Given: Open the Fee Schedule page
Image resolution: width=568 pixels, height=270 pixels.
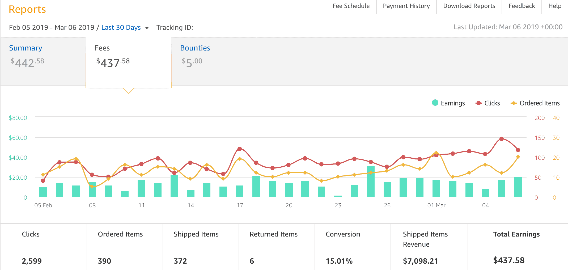Looking at the screenshot, I should (351, 6).
